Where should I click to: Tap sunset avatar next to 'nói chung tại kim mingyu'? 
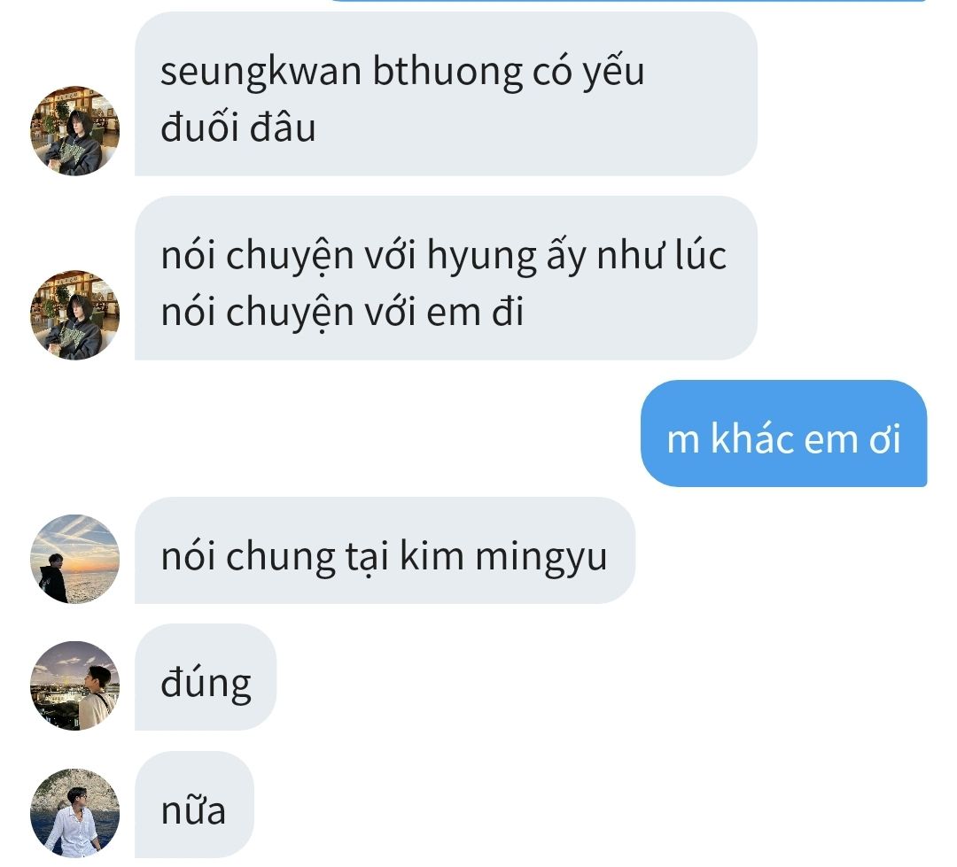[x=74, y=559]
